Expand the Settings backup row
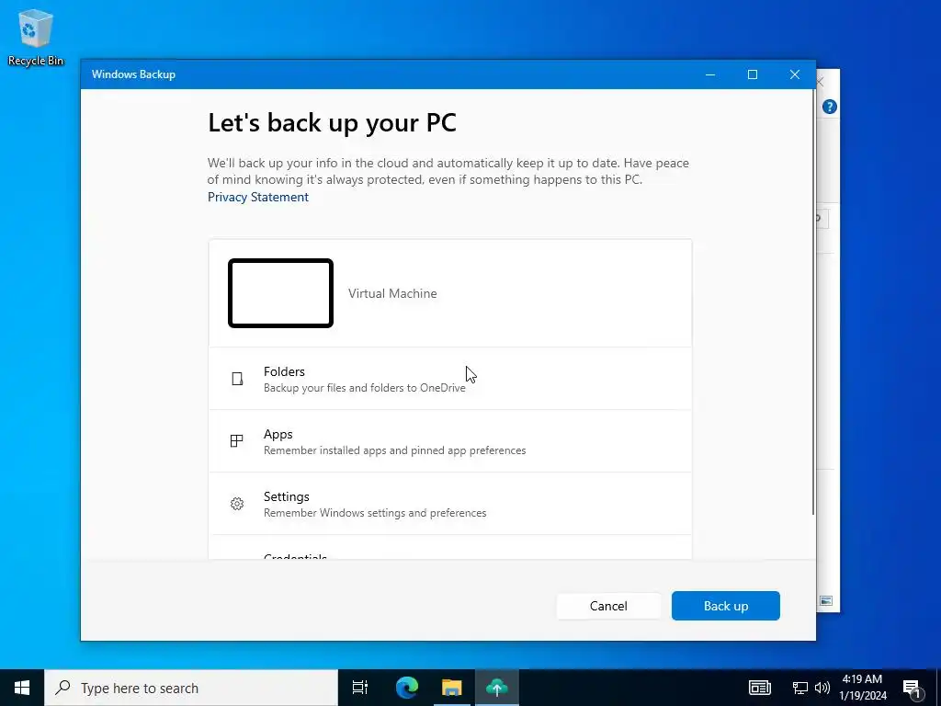This screenshot has height=706, width=941. pos(450,504)
